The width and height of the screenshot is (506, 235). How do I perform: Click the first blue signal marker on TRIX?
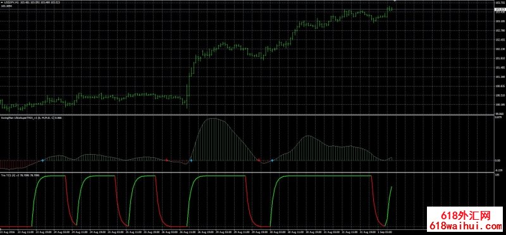[42, 160]
